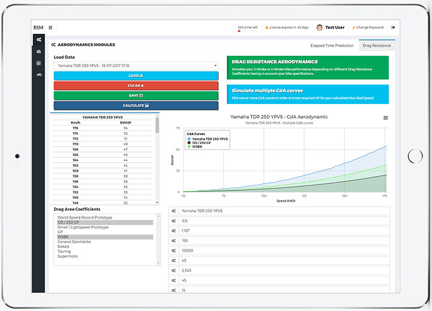Click gears icon beside the 2,545 field
The height and width of the screenshot is (311, 432).
(173, 270)
